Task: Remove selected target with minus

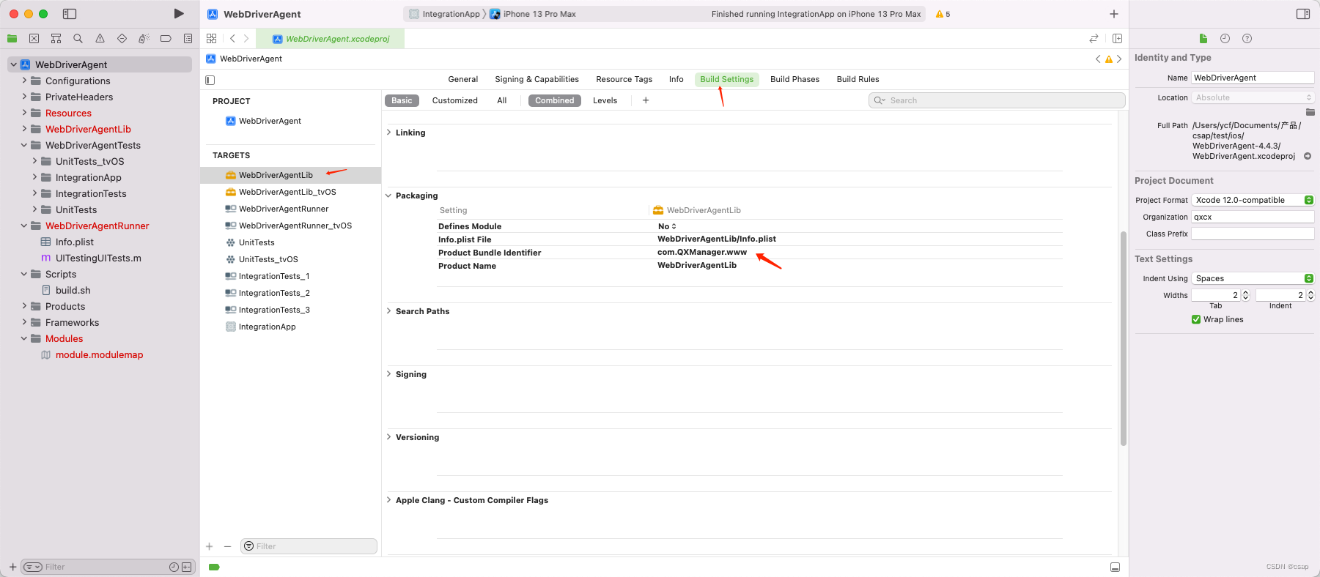Action: tap(227, 546)
